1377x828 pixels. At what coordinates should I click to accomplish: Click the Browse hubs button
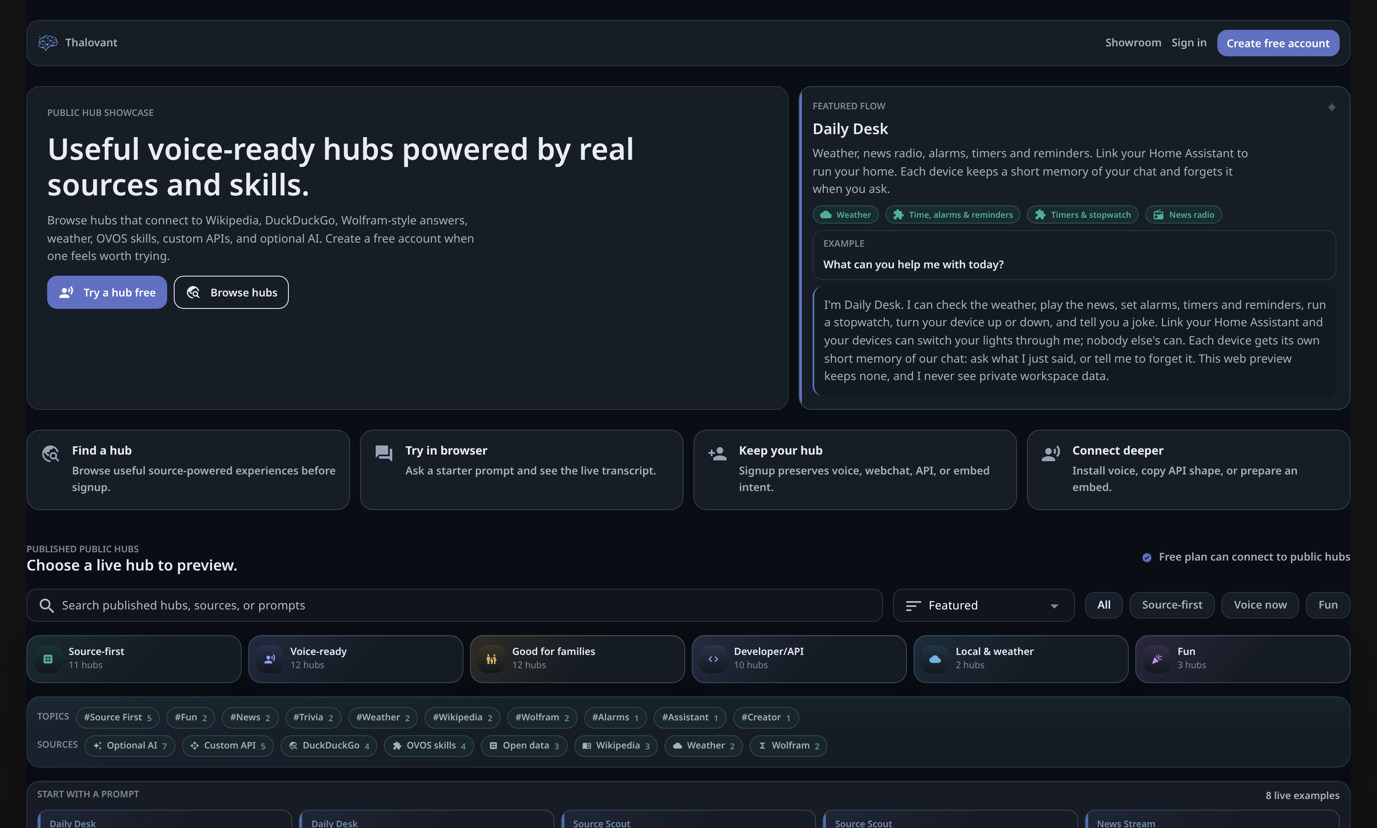click(231, 292)
